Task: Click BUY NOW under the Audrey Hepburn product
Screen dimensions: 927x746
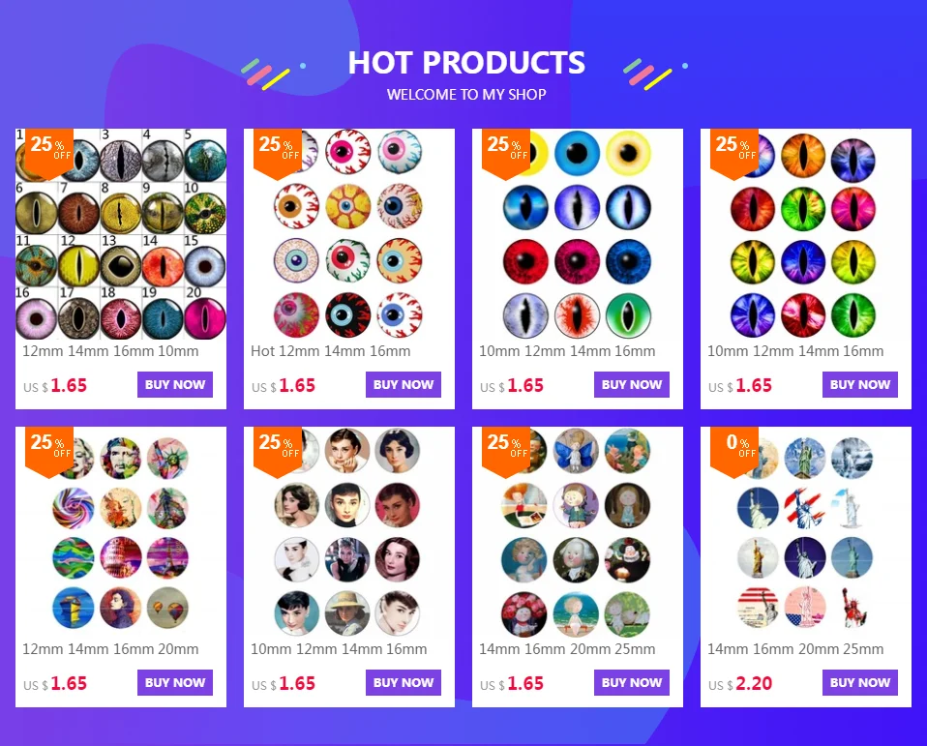Action: (x=404, y=682)
